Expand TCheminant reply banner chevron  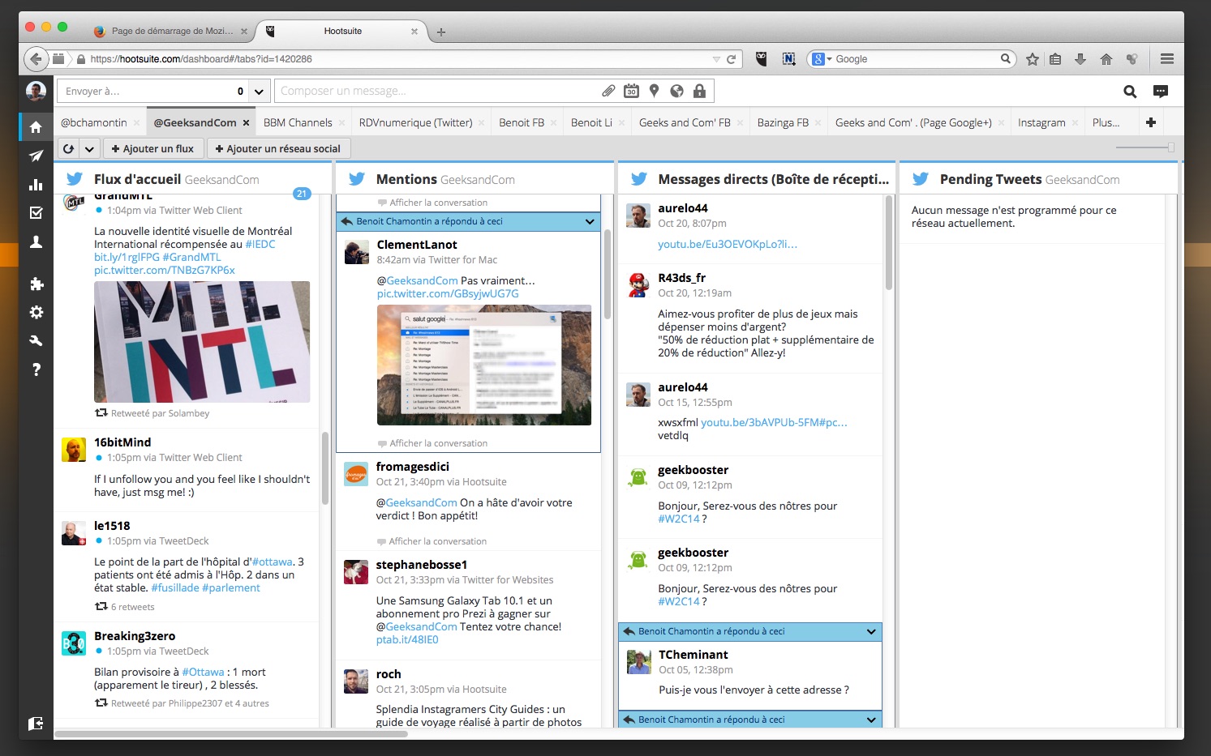[871, 631]
